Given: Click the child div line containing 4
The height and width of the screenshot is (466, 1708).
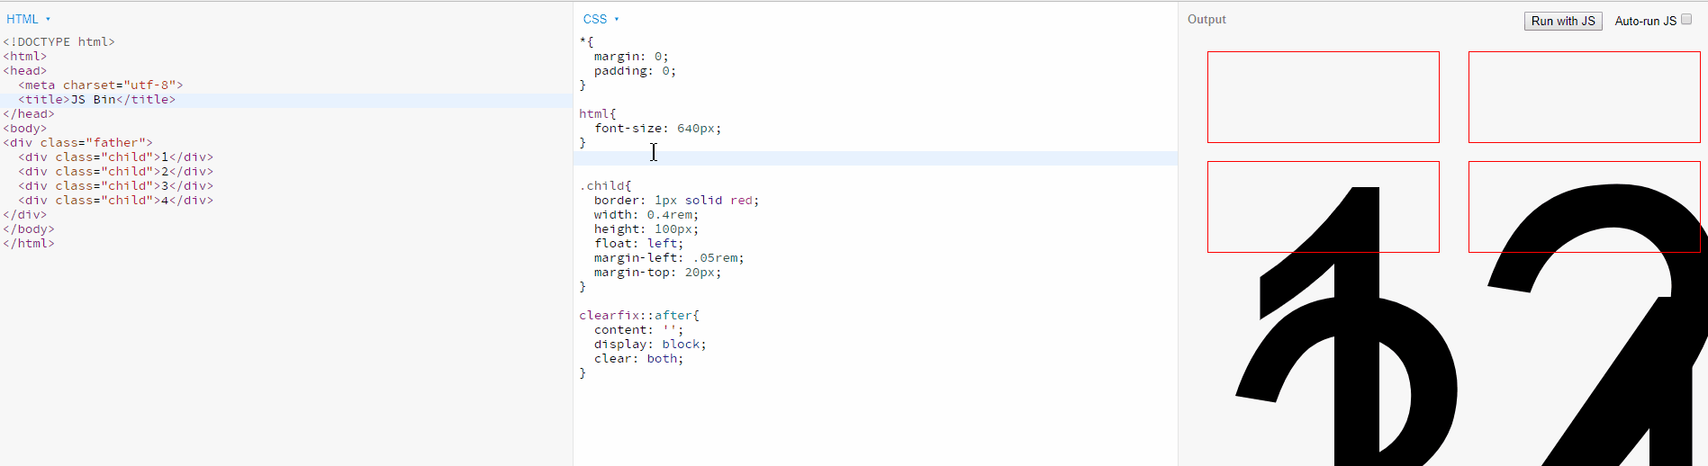Looking at the screenshot, I should [115, 200].
